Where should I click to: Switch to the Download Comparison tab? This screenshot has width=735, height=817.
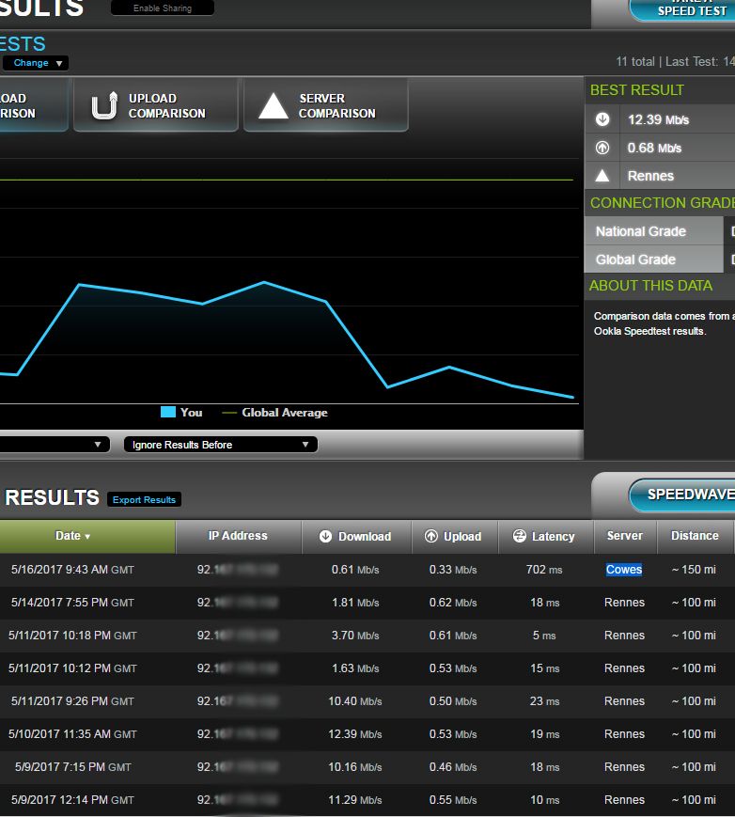coord(33,105)
